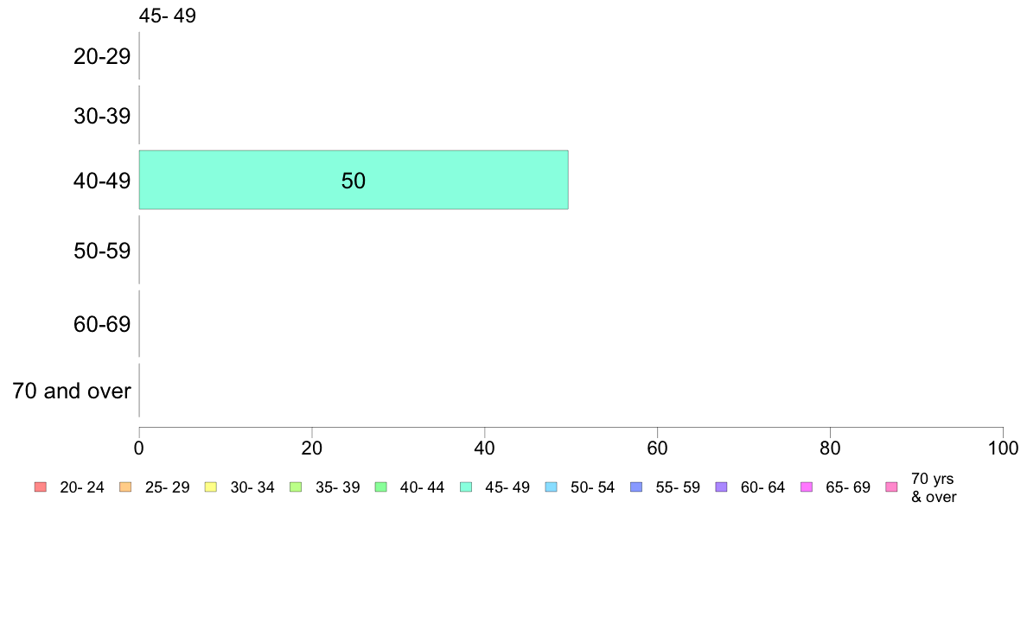Click the teal 40-49 horizontal bar
The width and height of the screenshot is (1027, 636).
coord(353,180)
